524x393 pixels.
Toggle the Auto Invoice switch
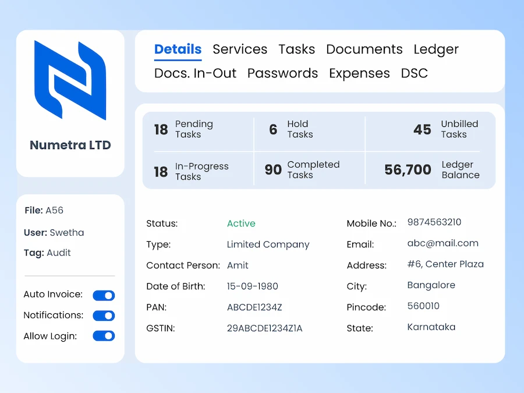tap(104, 295)
